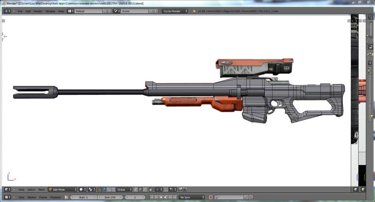Enable the translate manipulator arrow
Image resolution: width=375 pixels, height=202 pixels.
click(104, 189)
